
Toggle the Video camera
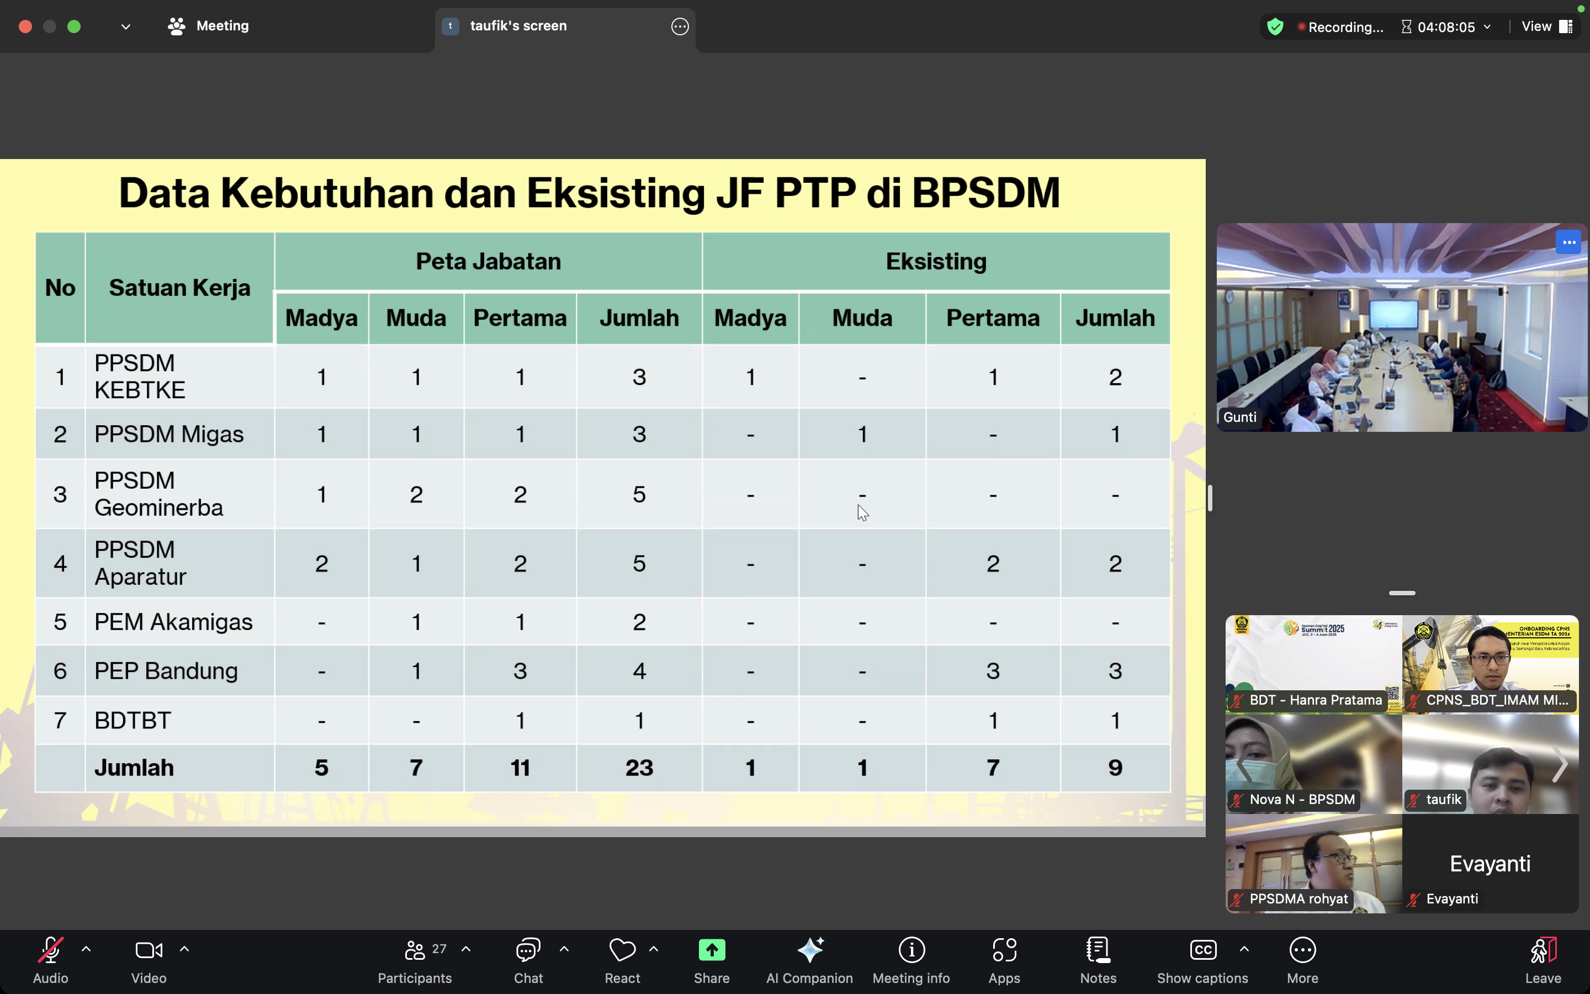(149, 950)
